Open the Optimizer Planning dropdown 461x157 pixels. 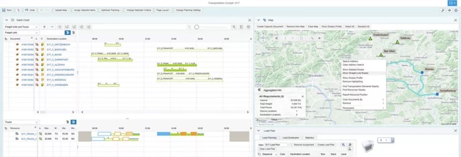[111, 10]
